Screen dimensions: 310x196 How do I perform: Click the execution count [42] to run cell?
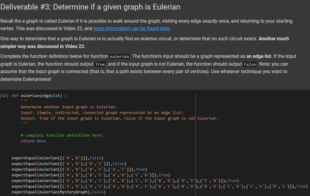click(x=4, y=95)
